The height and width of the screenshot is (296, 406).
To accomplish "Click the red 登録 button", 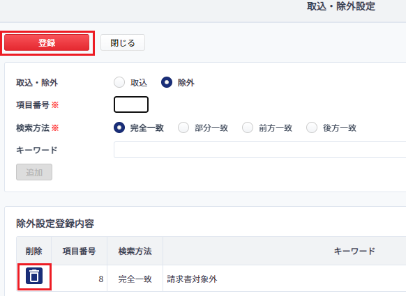I will point(47,42).
